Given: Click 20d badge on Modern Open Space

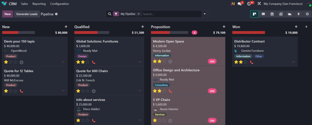Looking at the screenshot, I should point(212,61).
